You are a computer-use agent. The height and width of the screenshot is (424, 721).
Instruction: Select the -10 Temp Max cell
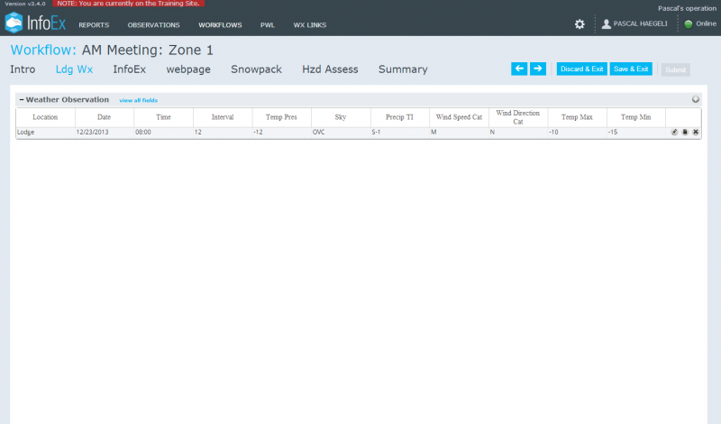pos(577,132)
